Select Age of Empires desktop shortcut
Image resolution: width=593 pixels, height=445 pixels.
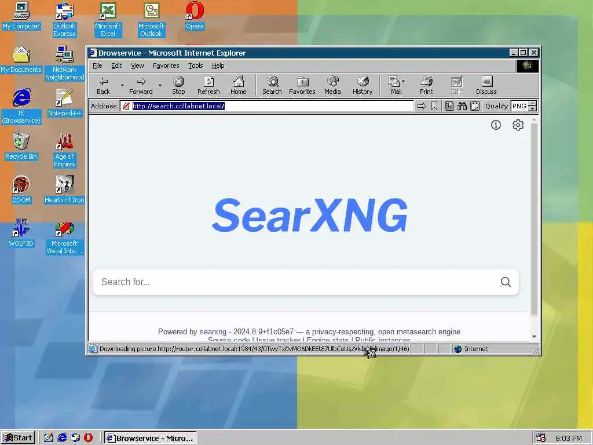[64, 150]
